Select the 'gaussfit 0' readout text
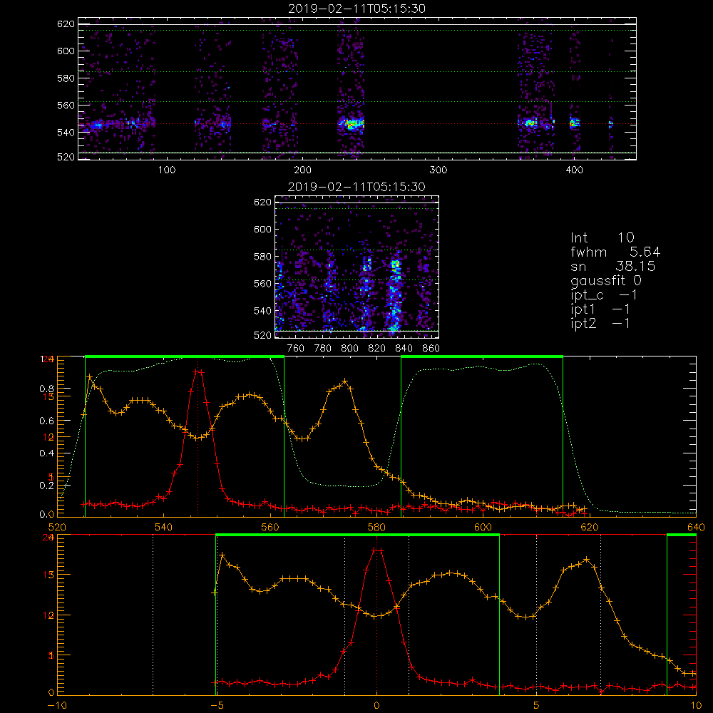This screenshot has height=713, width=713. tap(606, 281)
